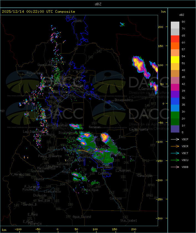Image resolution: width=196 pixels, height=233 pixels.
Task: Click the Divisadero place label
Action: click(67, 132)
